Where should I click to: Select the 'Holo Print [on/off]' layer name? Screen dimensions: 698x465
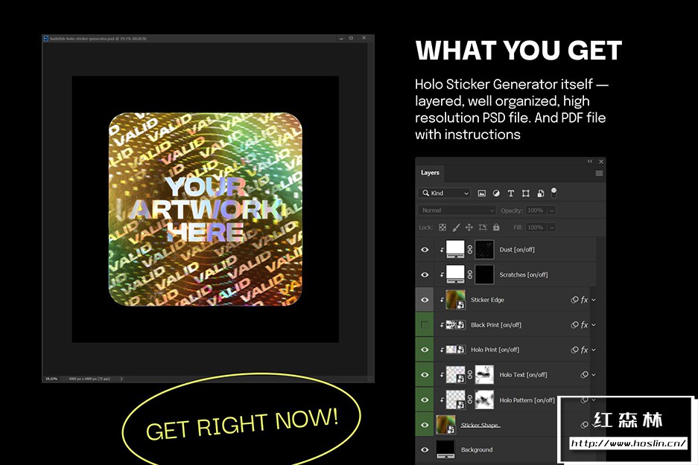[x=495, y=350]
